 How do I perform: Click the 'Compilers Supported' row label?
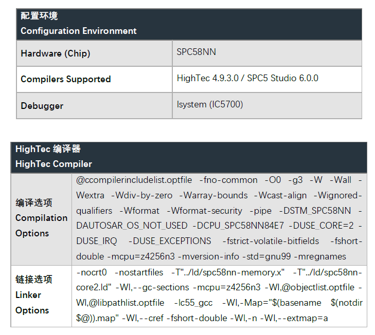(66, 79)
